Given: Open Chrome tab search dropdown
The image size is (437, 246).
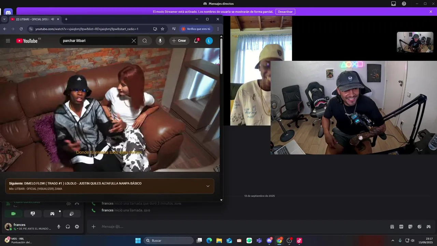Looking at the screenshot, I should [x=4, y=19].
